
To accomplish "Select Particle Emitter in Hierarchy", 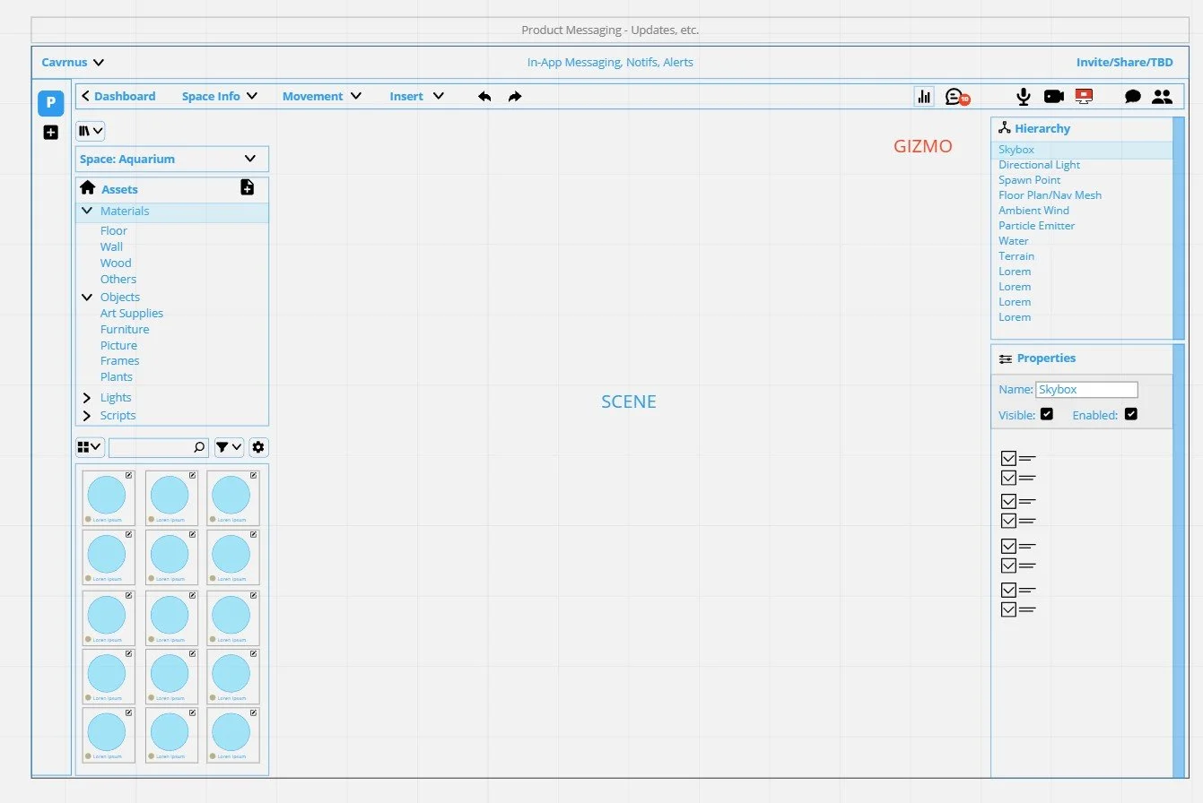I will [x=1037, y=226].
